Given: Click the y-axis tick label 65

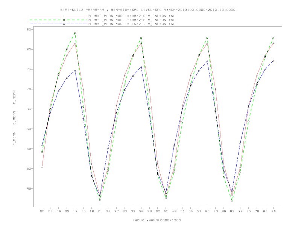Looking at the screenshot, I should [29, 109].
